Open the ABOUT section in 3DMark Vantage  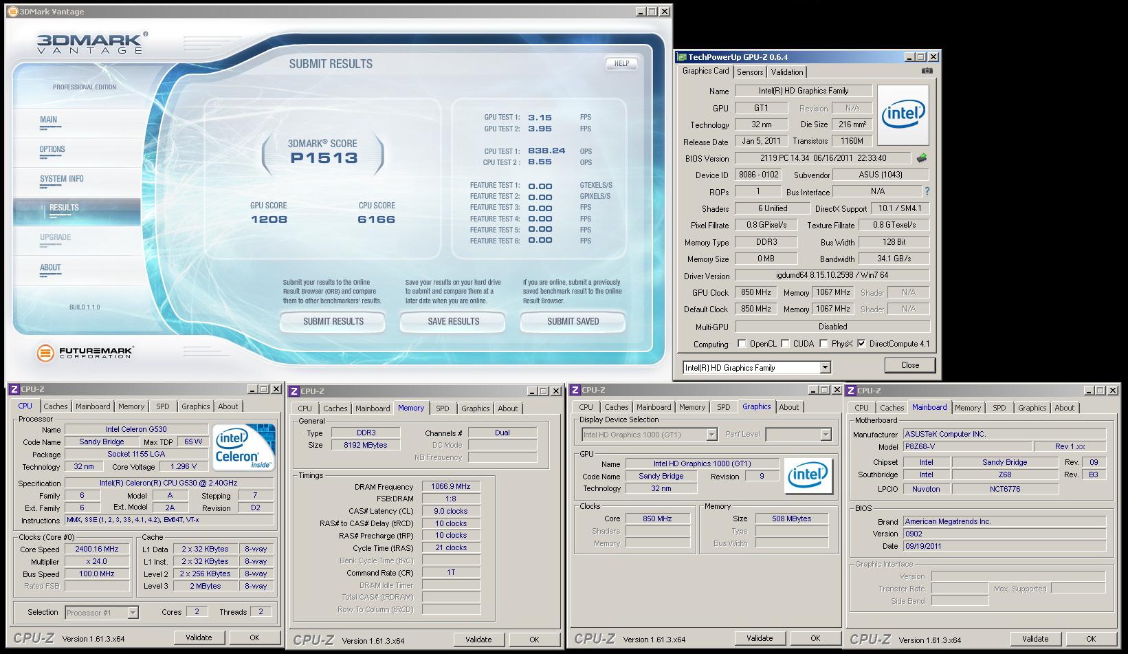point(50,268)
